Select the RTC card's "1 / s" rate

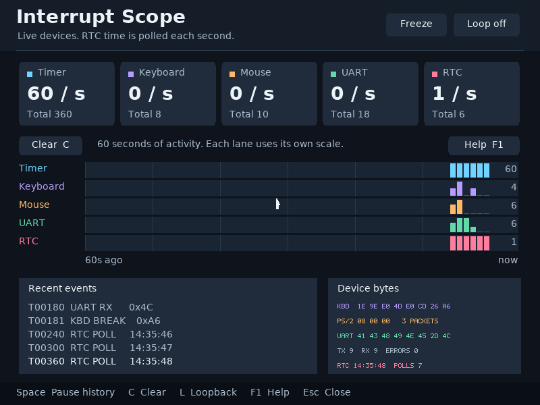[x=454, y=93]
